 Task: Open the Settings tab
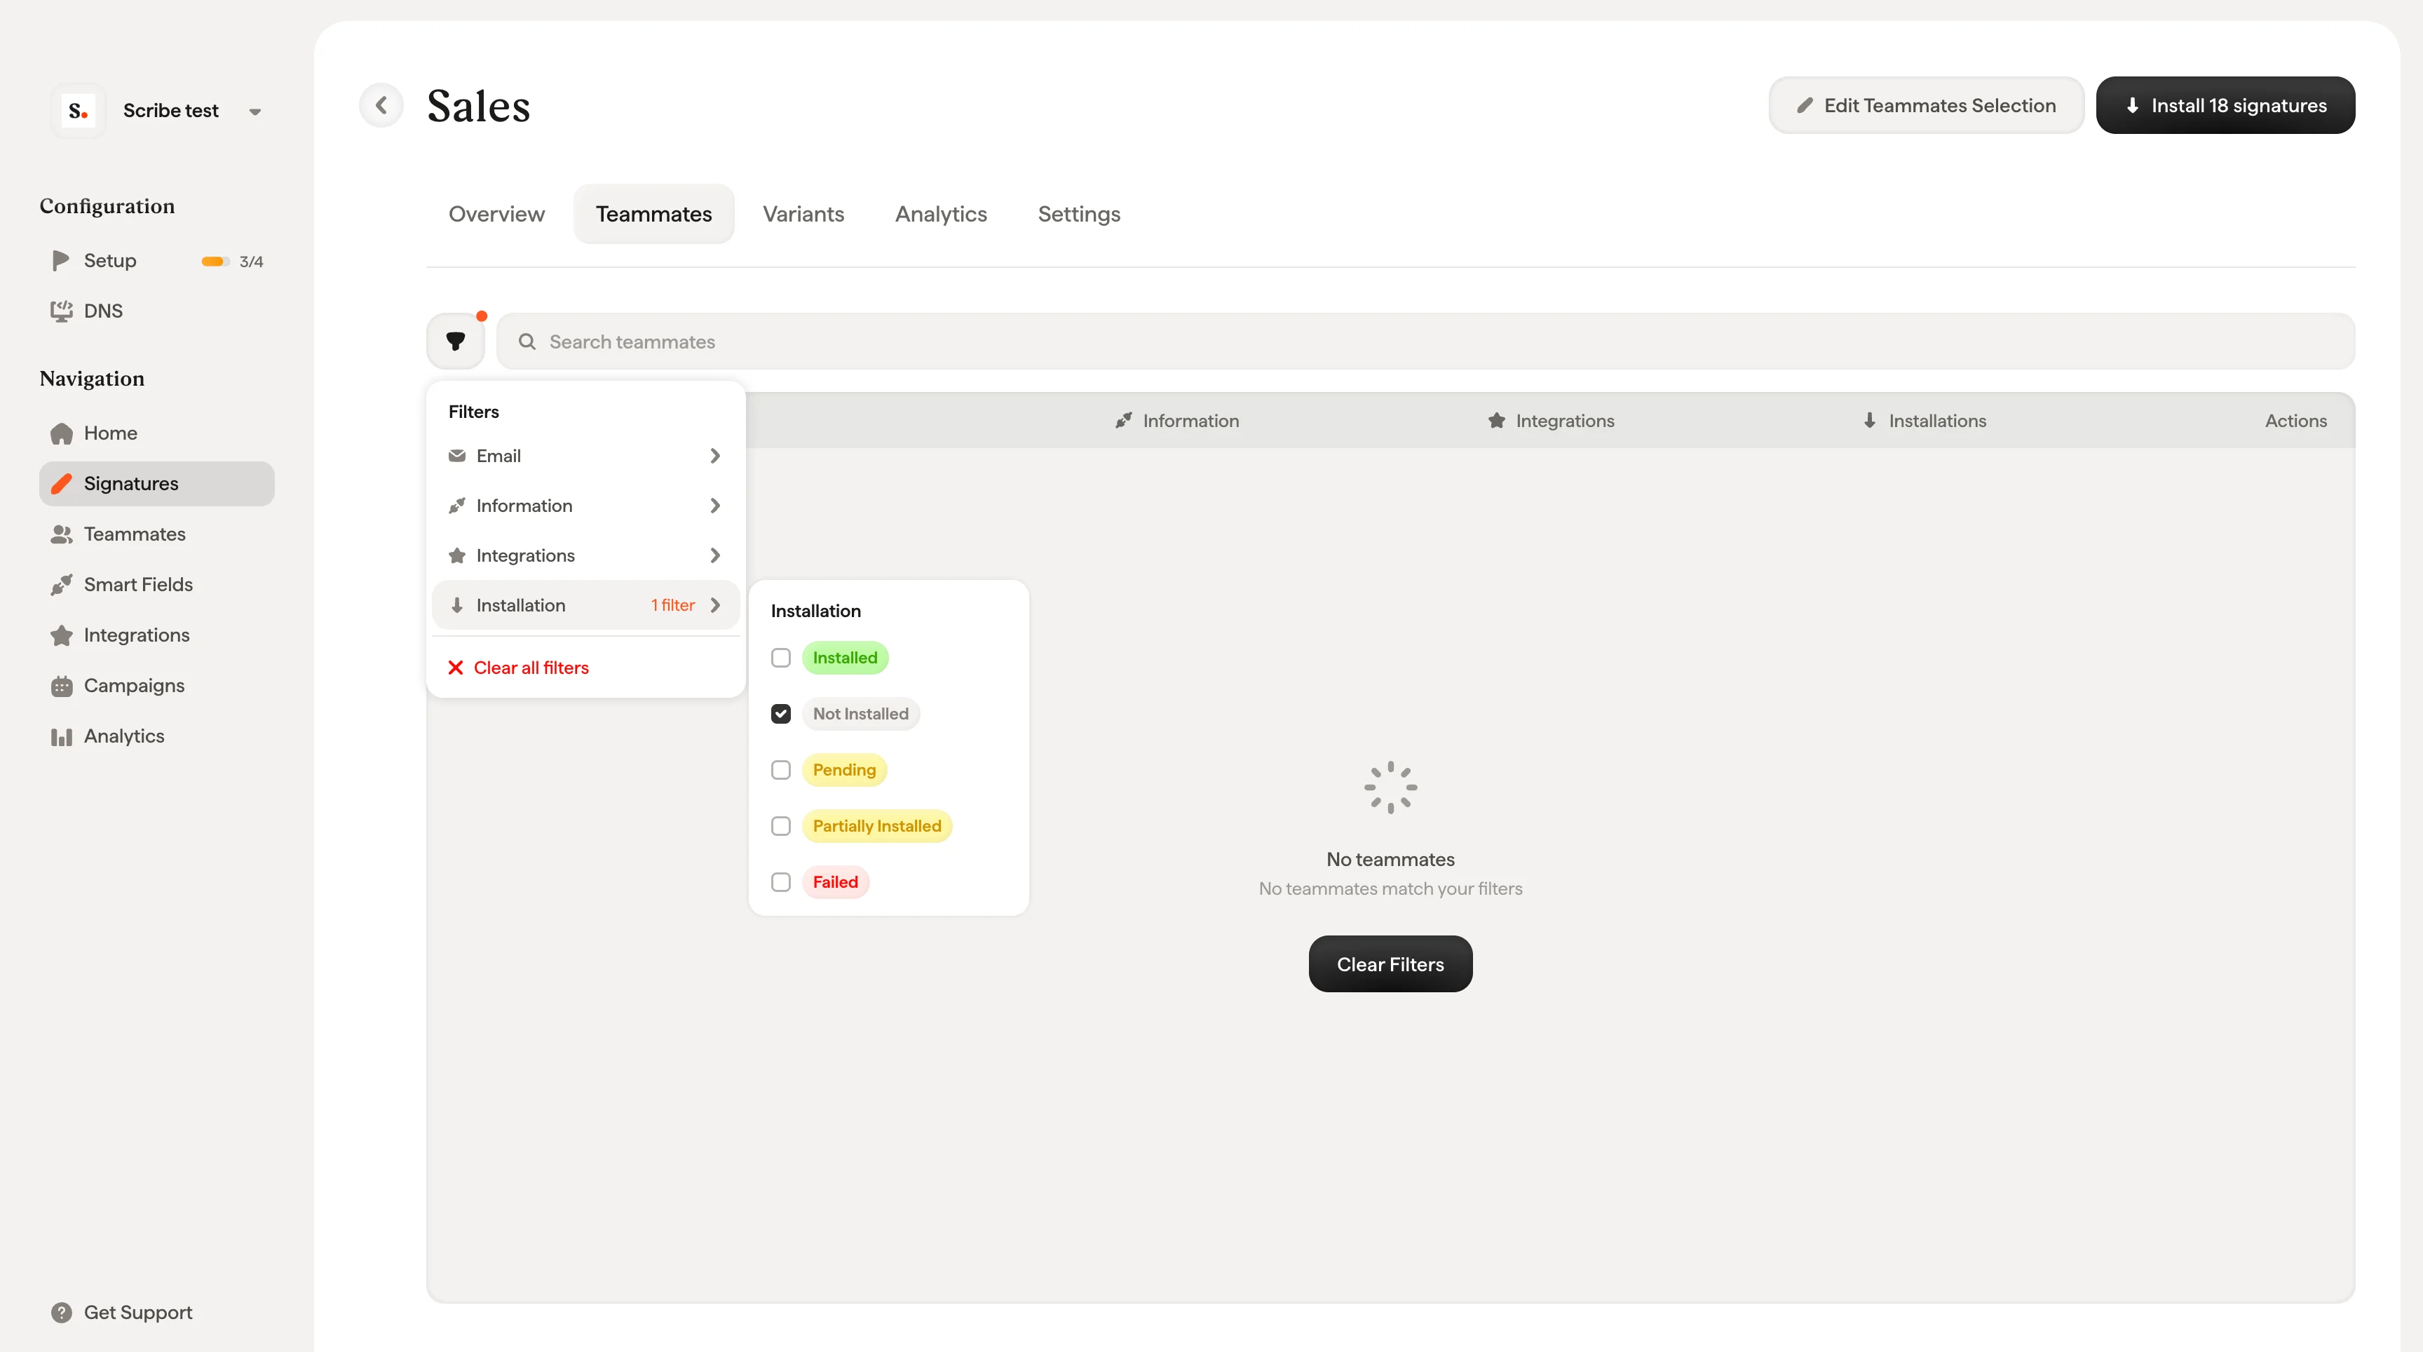1079,215
